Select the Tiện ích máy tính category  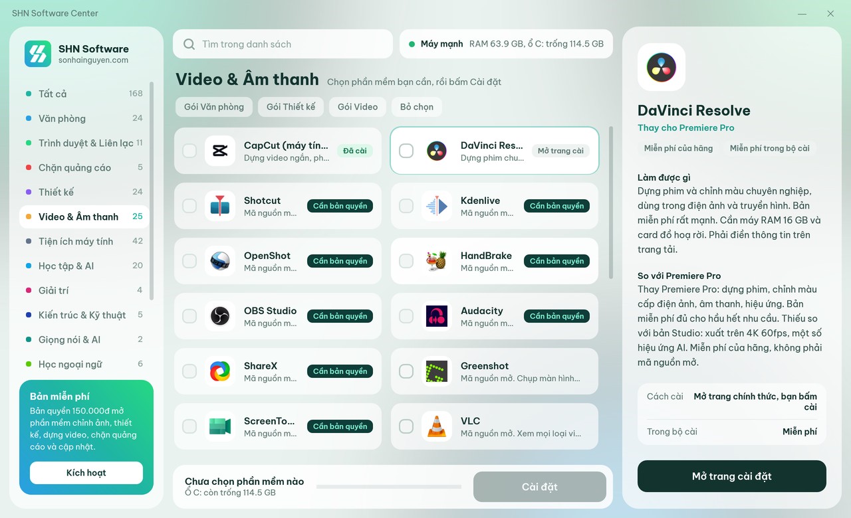[x=84, y=241]
